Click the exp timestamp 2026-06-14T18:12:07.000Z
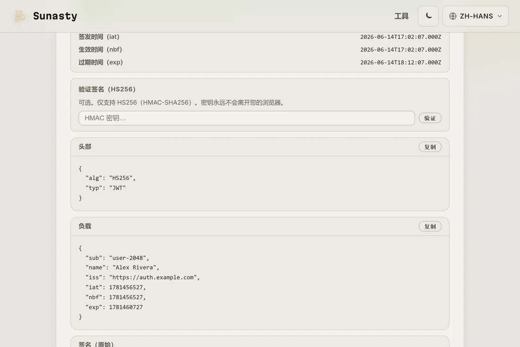The width and height of the screenshot is (520, 347). pyautogui.click(x=400, y=62)
